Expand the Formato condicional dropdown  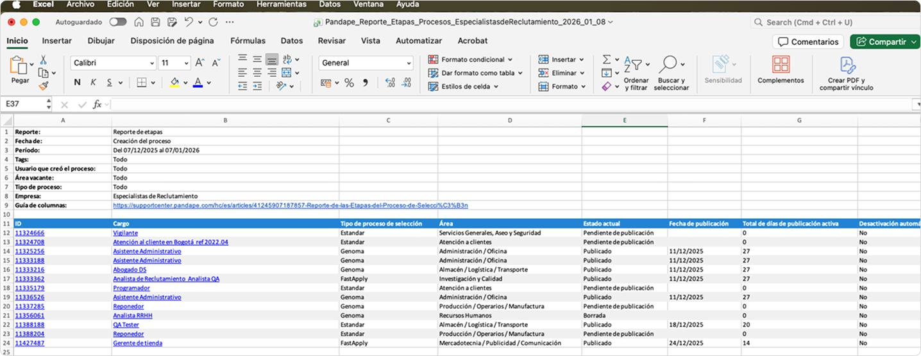tap(510, 60)
